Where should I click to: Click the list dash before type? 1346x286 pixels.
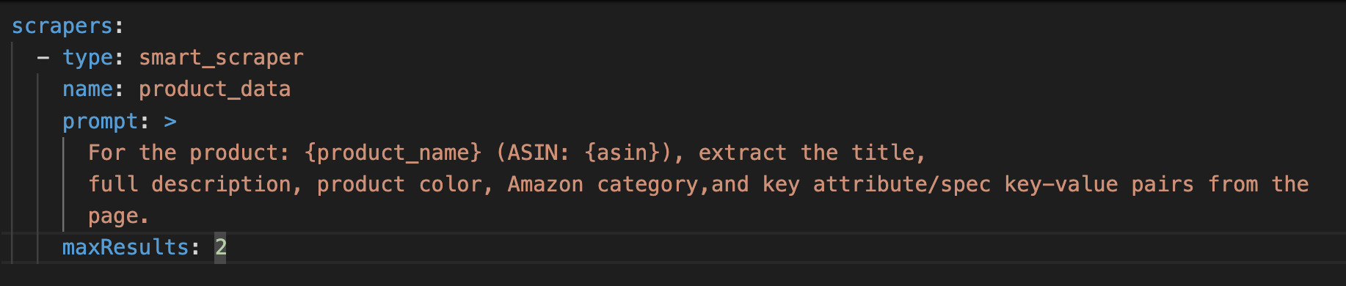[43, 58]
